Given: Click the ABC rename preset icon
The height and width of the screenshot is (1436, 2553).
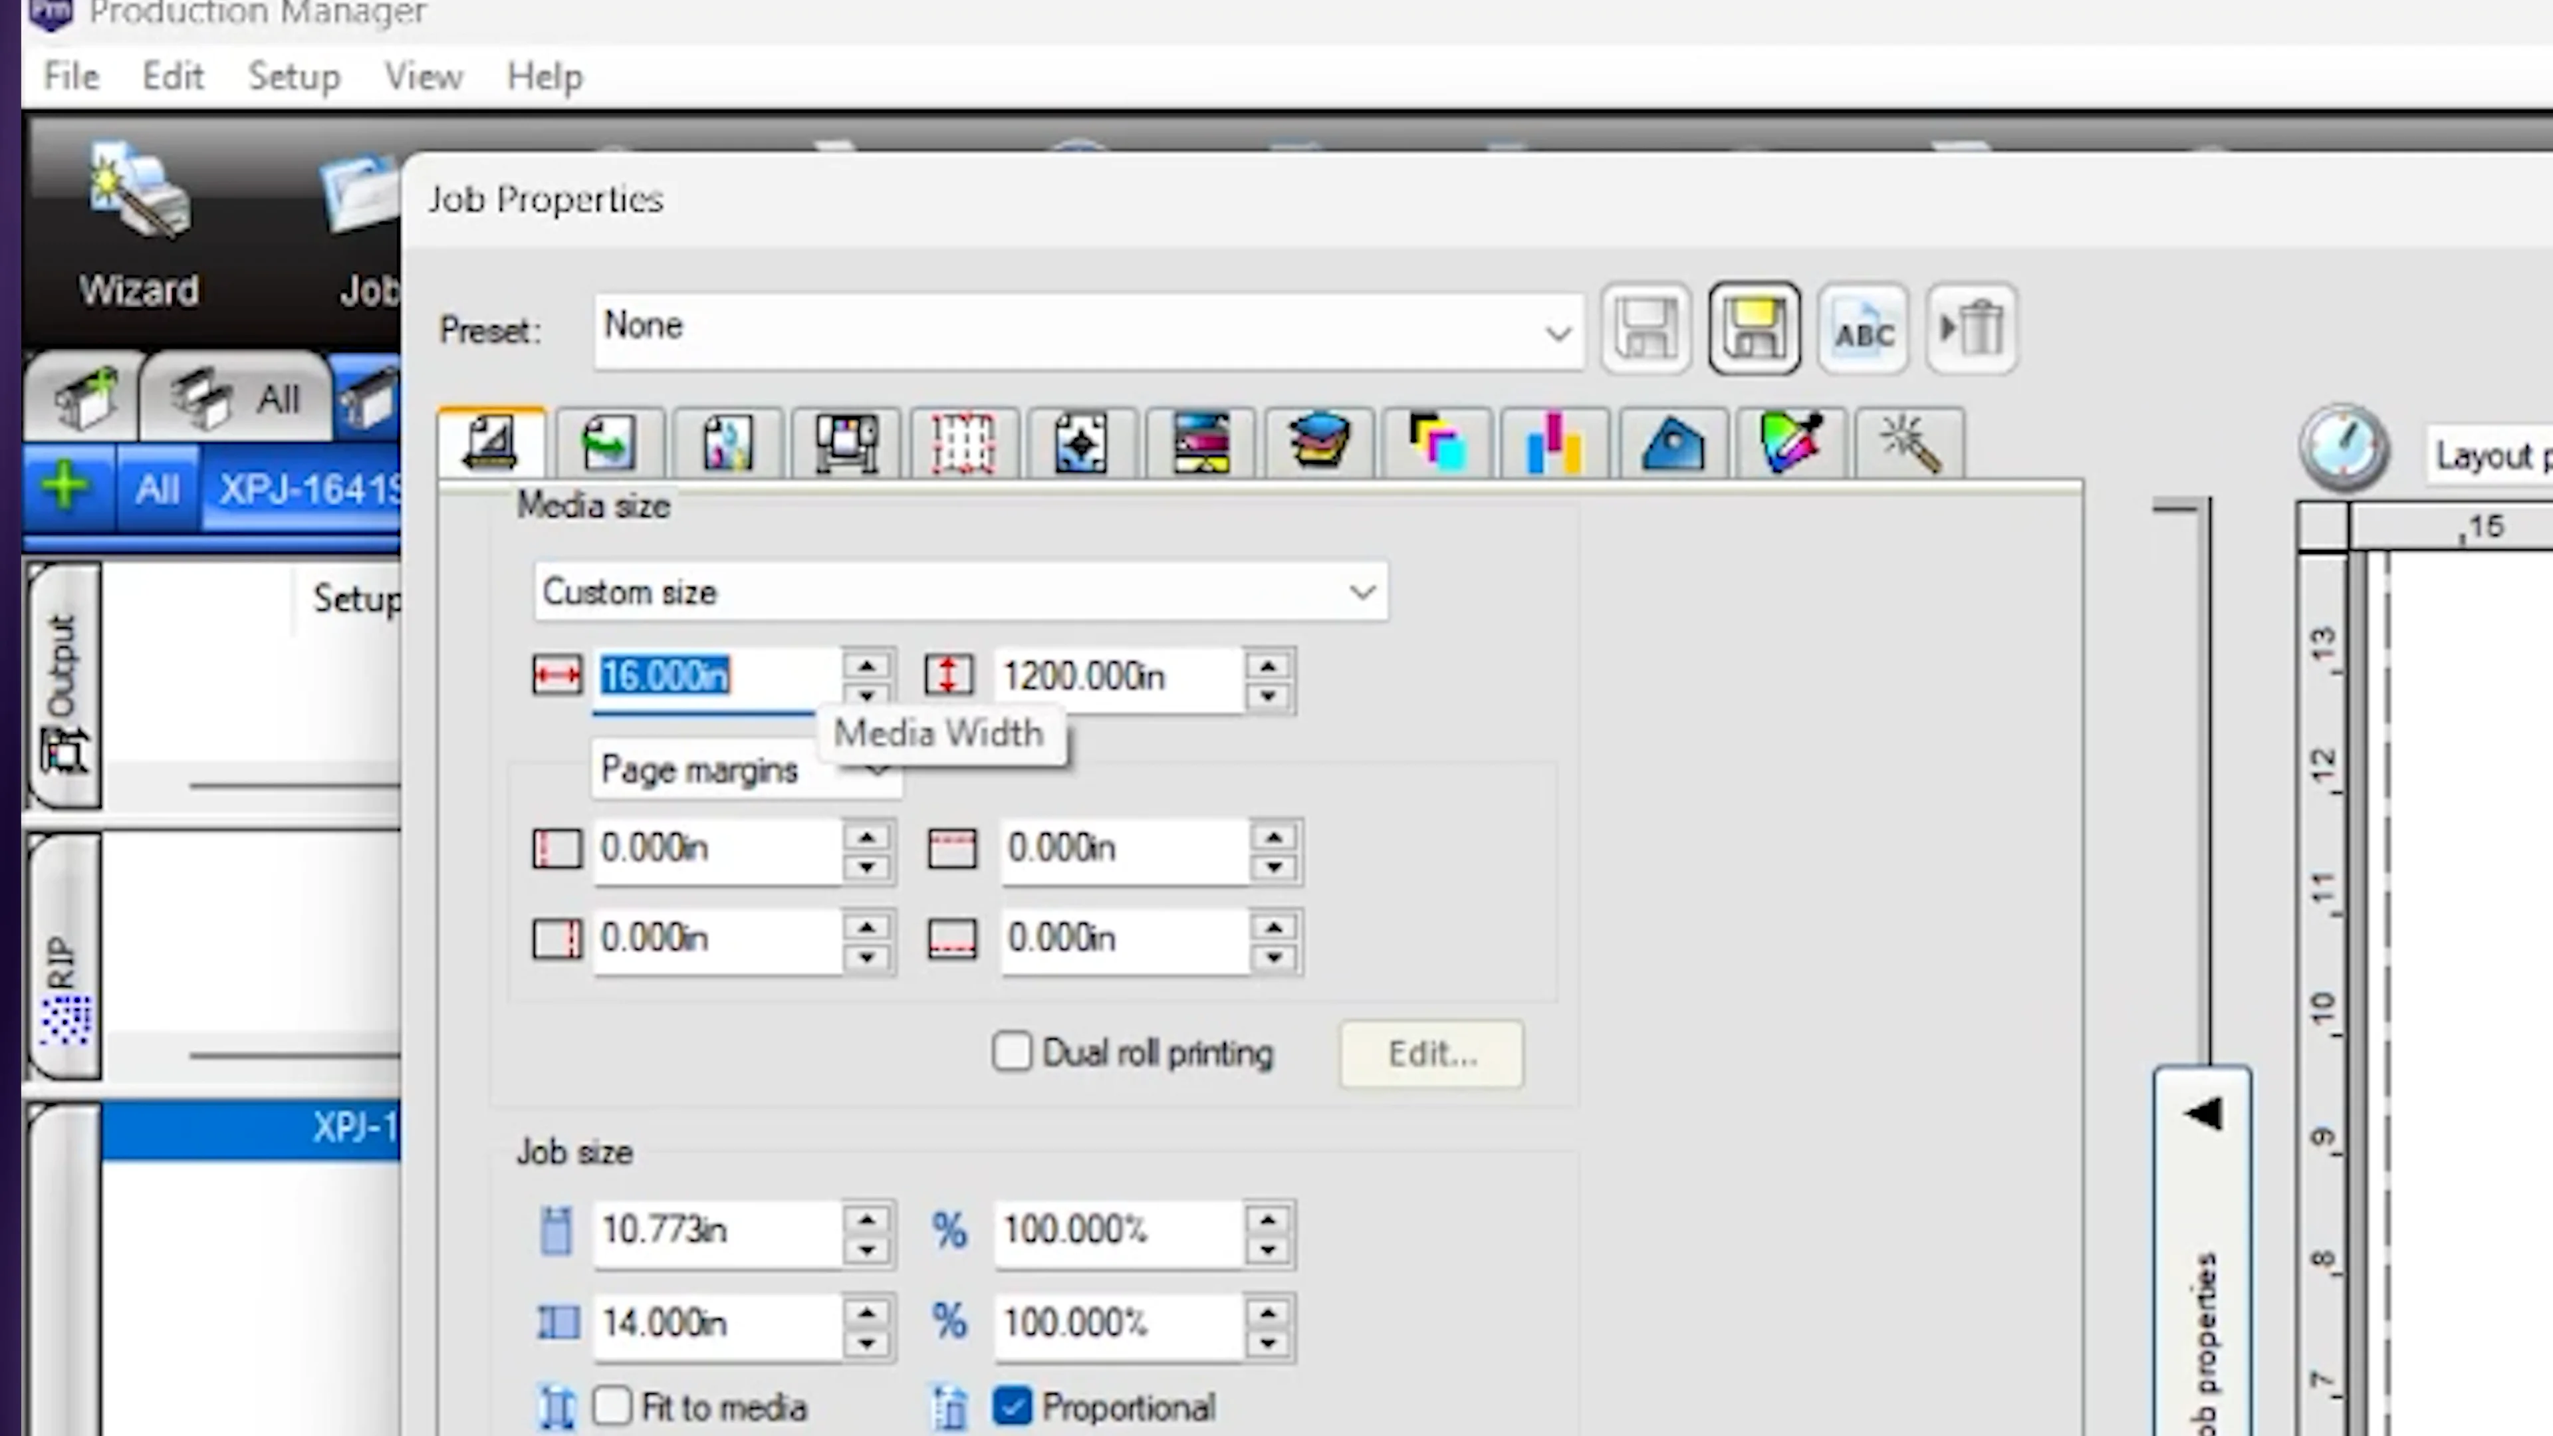Looking at the screenshot, I should [1863, 329].
